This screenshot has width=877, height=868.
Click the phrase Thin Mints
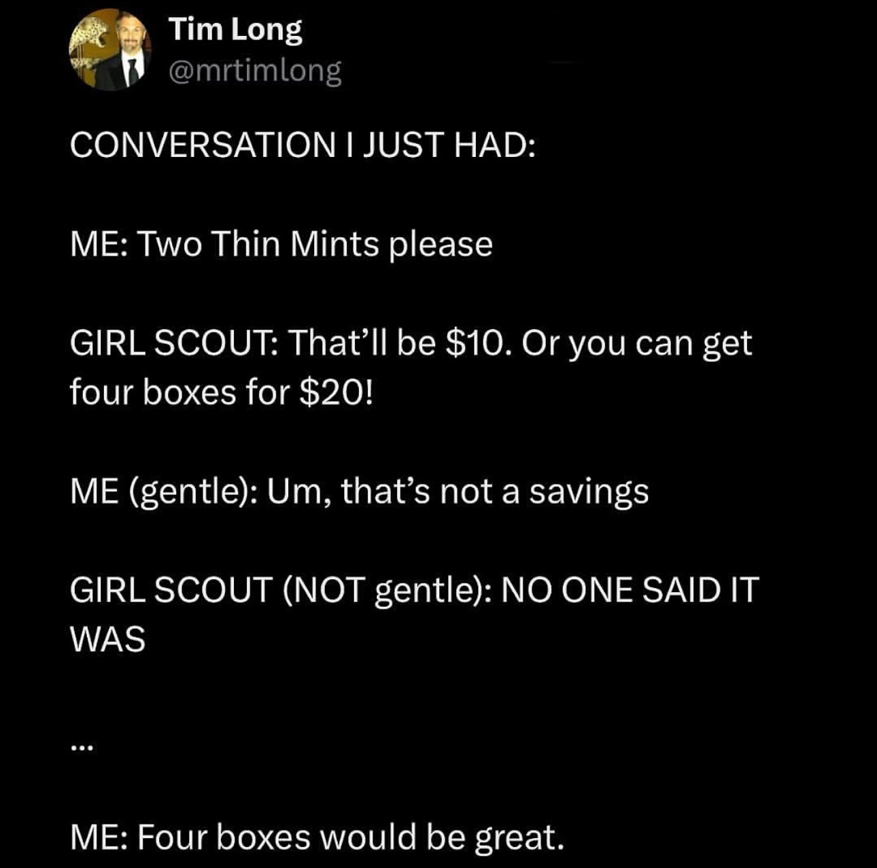295,244
